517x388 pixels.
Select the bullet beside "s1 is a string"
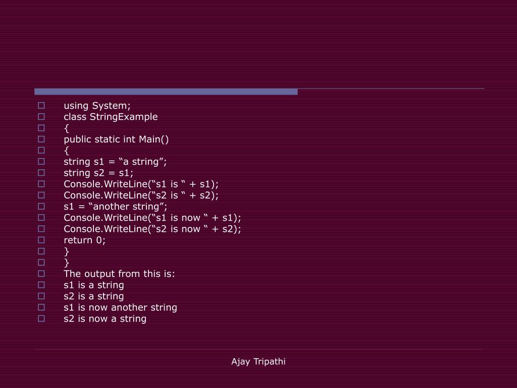pos(41,285)
